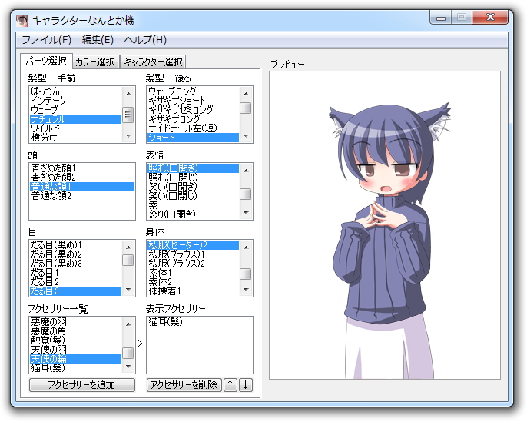
Task: Select 青ざめた顔1 in head list
Action: click(x=82, y=168)
